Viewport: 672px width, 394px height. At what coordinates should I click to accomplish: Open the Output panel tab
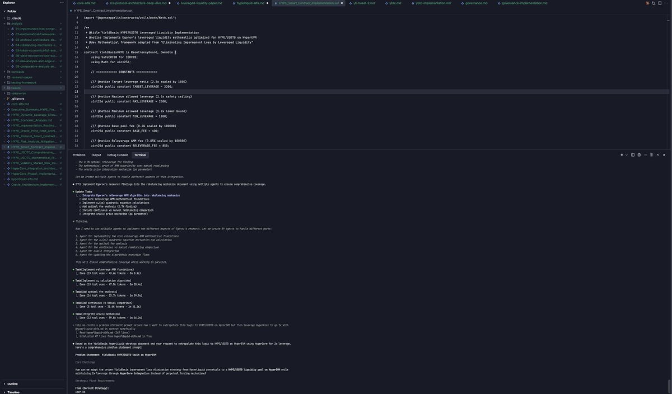coord(96,155)
